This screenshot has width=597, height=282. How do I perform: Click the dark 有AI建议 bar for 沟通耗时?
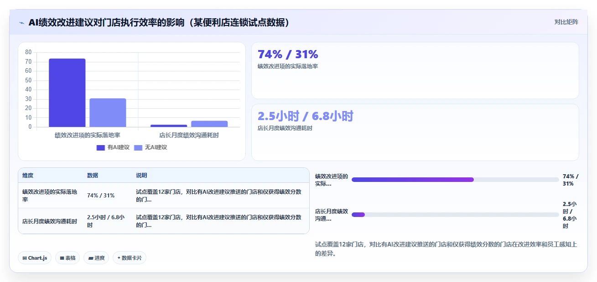point(169,126)
